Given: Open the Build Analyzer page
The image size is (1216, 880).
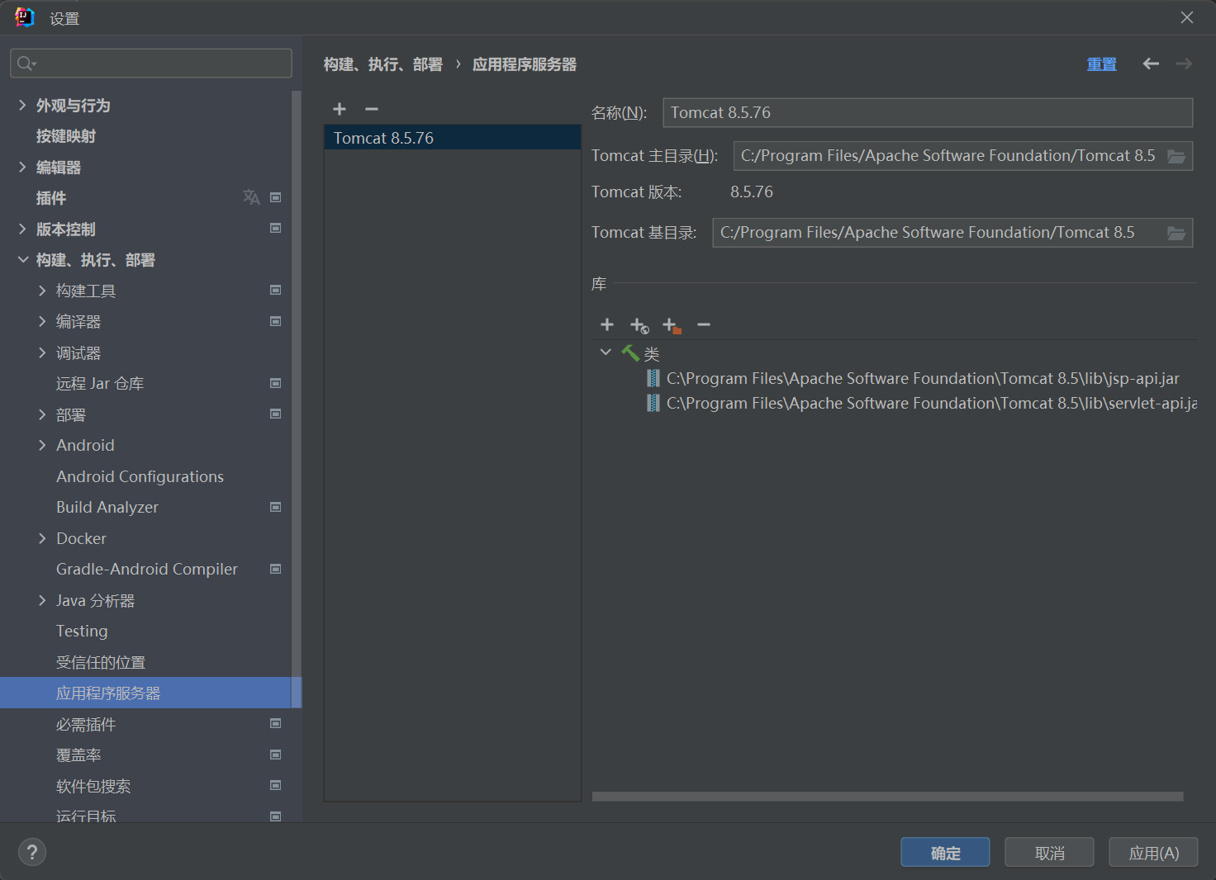Looking at the screenshot, I should pyautogui.click(x=107, y=507).
